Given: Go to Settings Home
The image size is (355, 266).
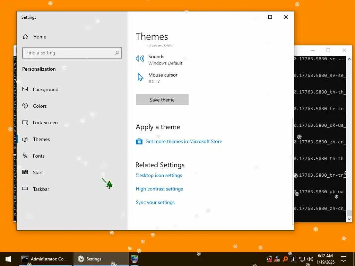Looking at the screenshot, I should (x=40, y=37).
